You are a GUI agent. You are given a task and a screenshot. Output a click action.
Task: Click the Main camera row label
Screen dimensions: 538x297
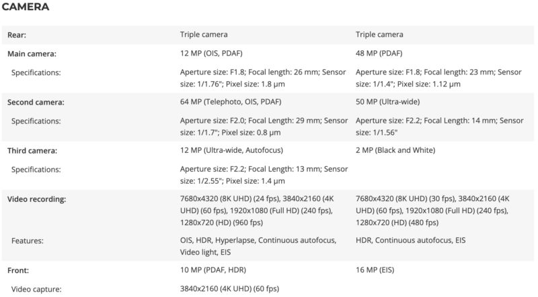(x=32, y=53)
